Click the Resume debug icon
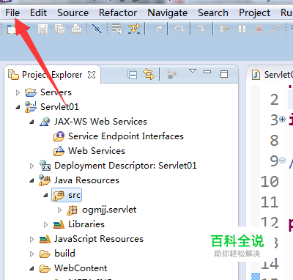This screenshot has width=293, height=280. coord(225,29)
